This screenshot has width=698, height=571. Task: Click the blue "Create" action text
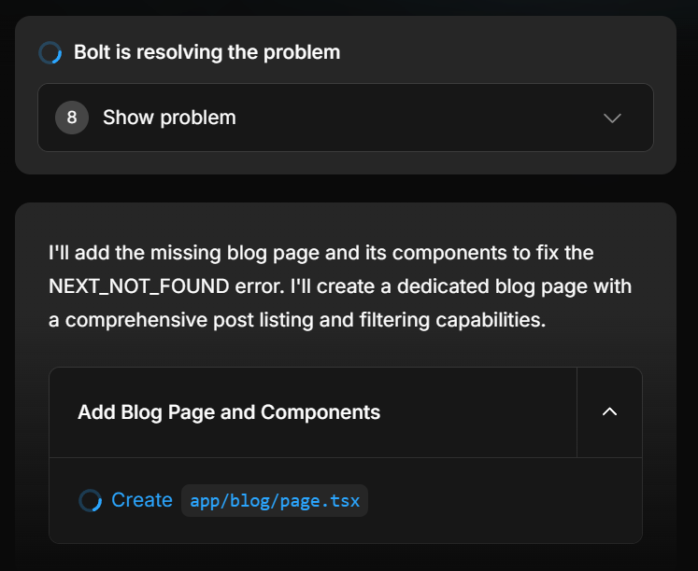point(142,500)
